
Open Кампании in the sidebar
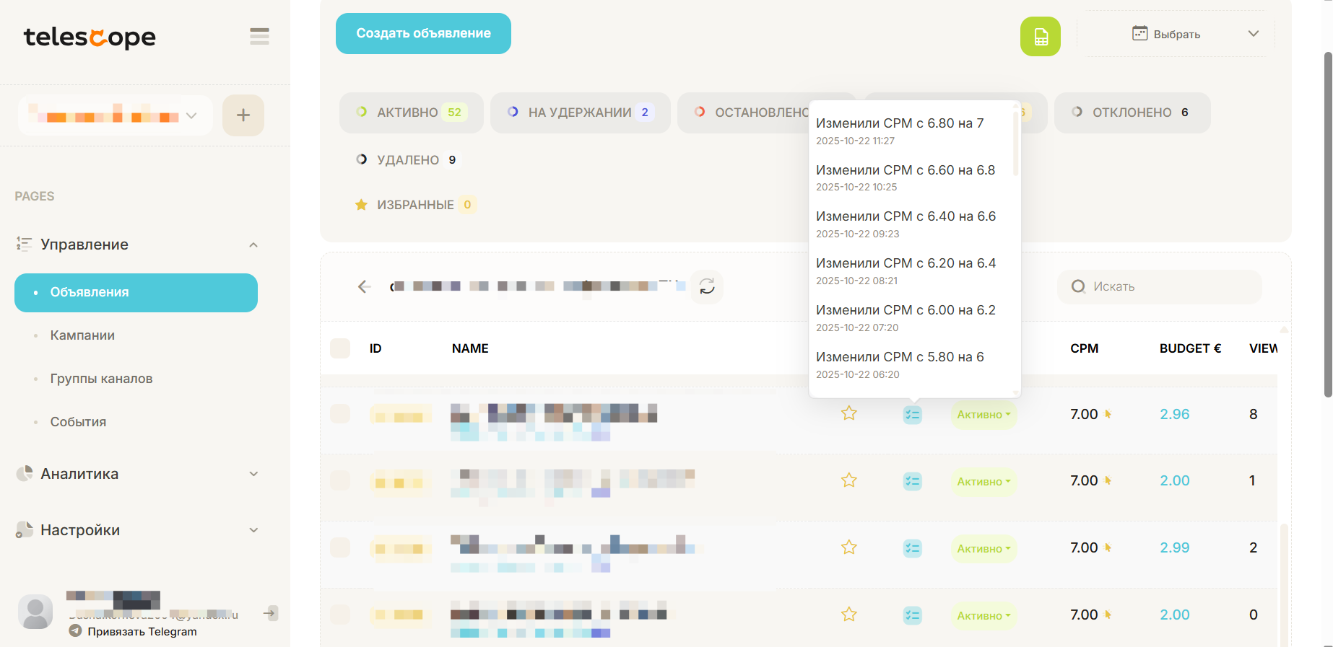point(82,335)
